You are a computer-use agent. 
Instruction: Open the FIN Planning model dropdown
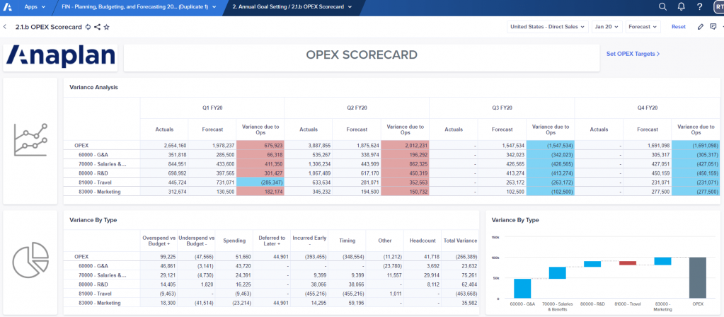(139, 6)
